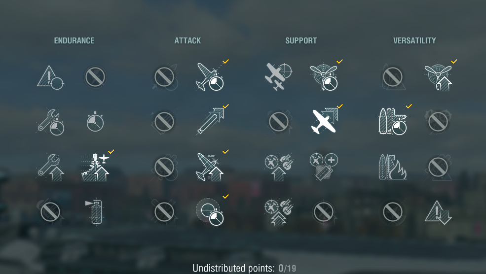The image size is (486, 274).
Task: Pick the wrench with timer skill
Action: coord(50,122)
